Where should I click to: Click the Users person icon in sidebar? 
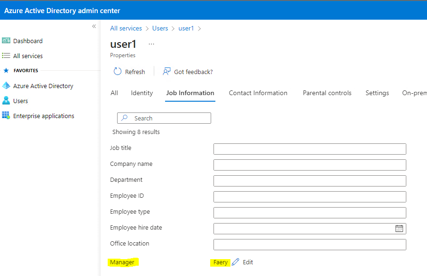tap(6, 101)
